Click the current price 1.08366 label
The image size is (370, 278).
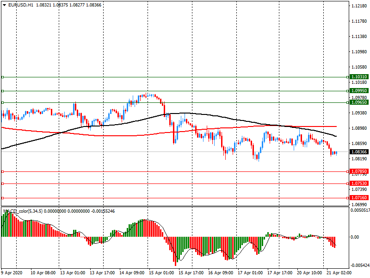point(359,152)
